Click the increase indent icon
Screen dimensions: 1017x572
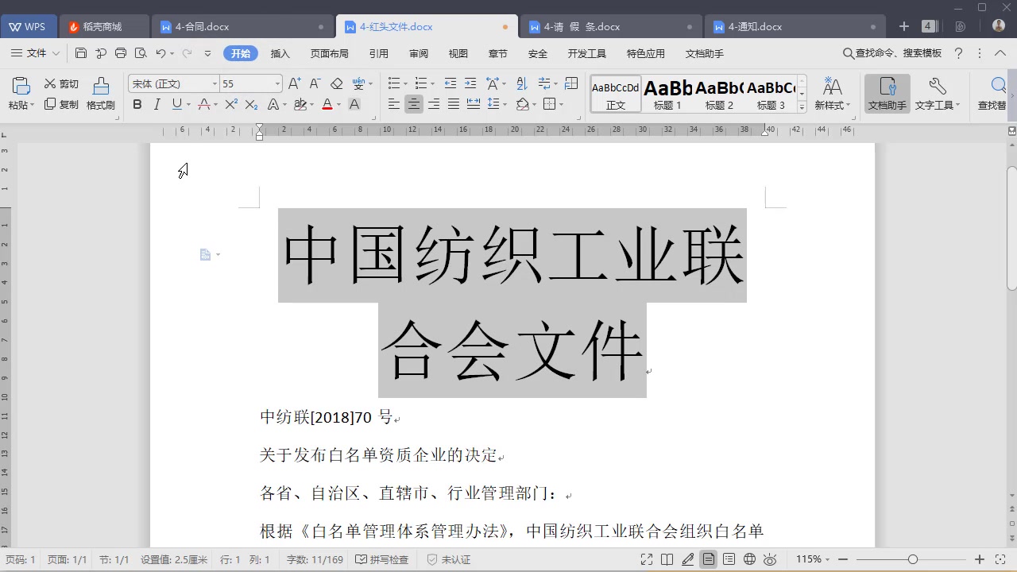(x=470, y=83)
